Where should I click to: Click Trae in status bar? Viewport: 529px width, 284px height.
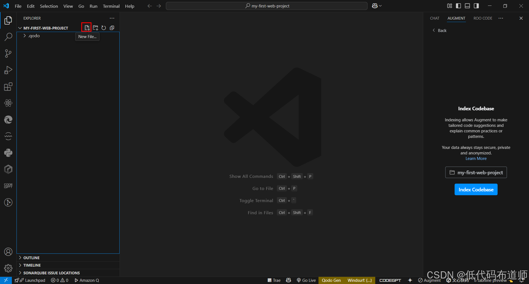coord(274,280)
